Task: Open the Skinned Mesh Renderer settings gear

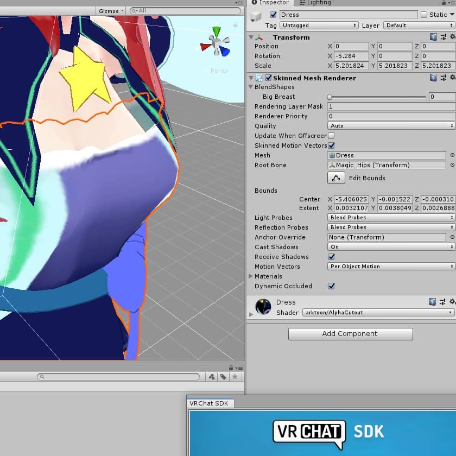Action: coord(452,77)
